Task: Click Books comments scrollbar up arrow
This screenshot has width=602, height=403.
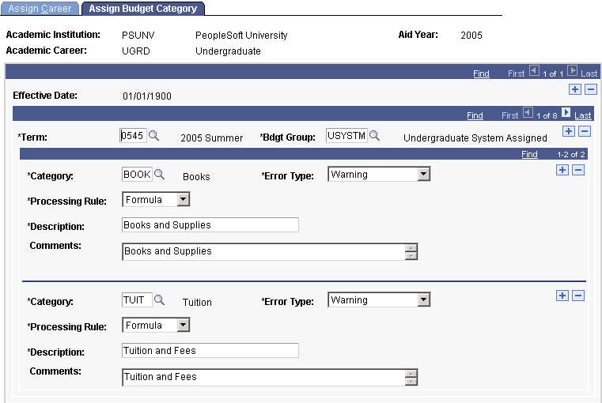Action: [x=411, y=247]
